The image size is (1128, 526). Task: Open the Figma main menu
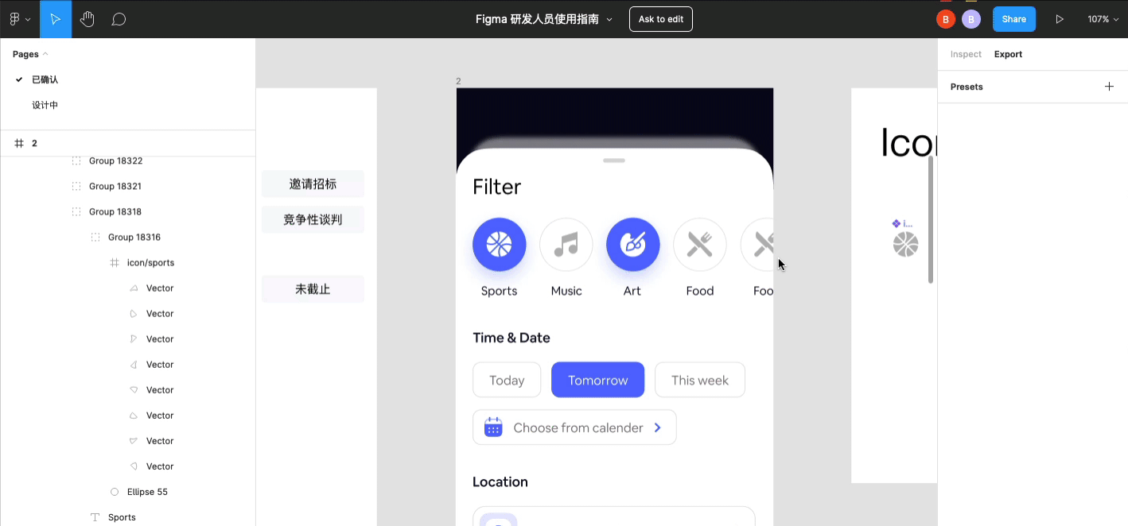[19, 19]
